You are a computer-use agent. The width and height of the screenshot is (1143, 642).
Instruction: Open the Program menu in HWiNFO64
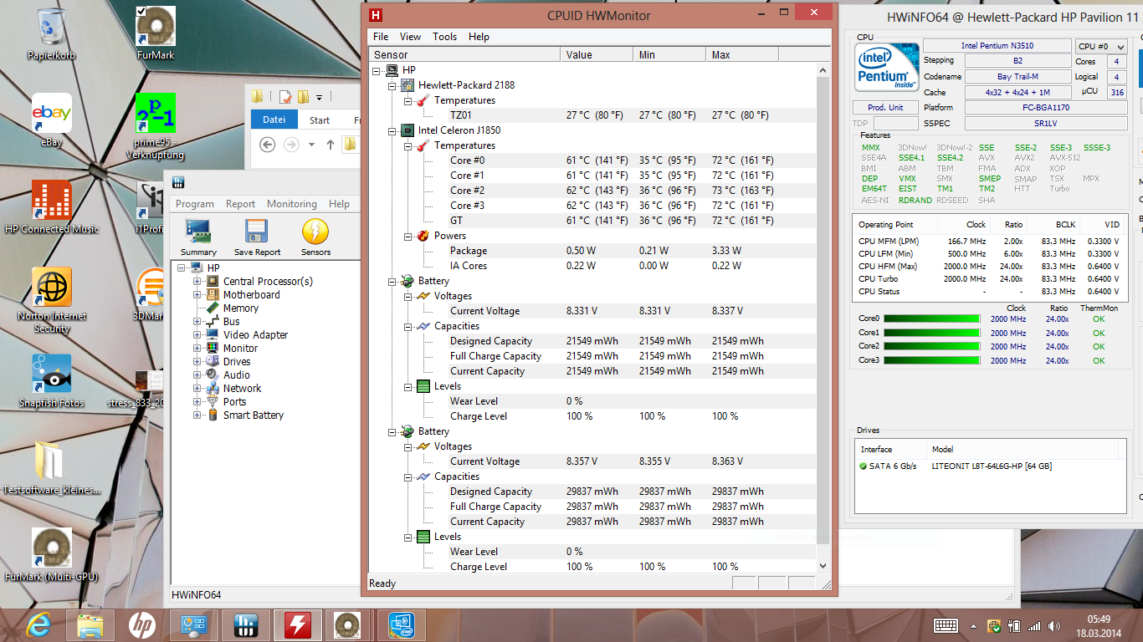pos(195,204)
